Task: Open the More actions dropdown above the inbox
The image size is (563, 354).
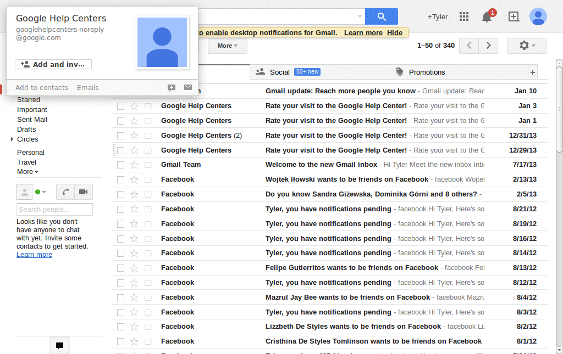Action: click(x=227, y=46)
